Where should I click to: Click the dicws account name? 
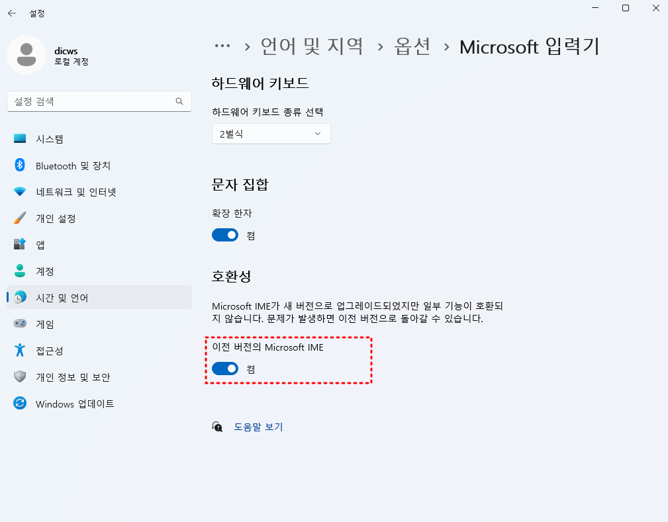tap(66, 51)
